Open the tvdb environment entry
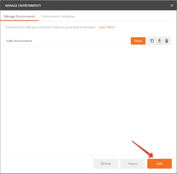Viewport: 177px width, 174px height. 19,41
